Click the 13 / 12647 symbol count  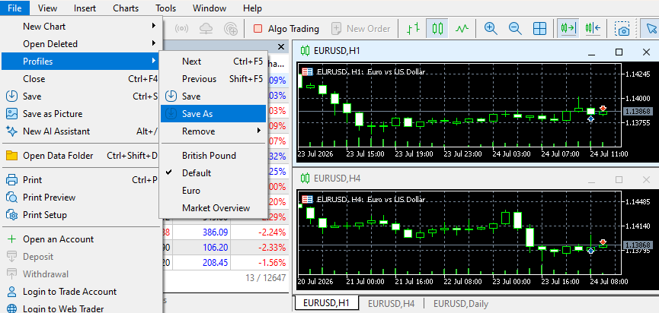coord(266,277)
